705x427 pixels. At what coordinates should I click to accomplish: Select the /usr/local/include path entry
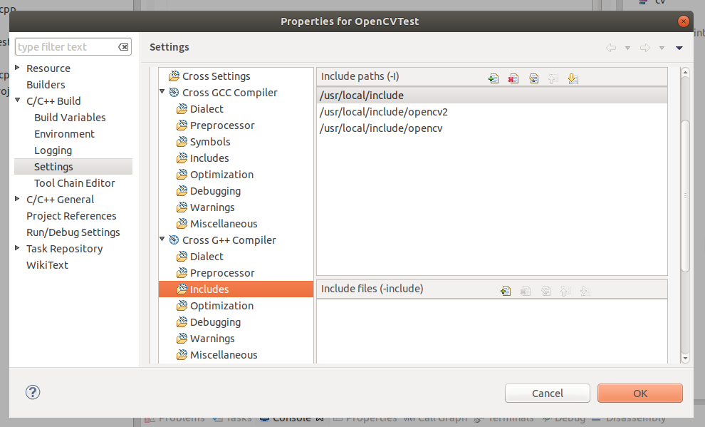coord(492,96)
